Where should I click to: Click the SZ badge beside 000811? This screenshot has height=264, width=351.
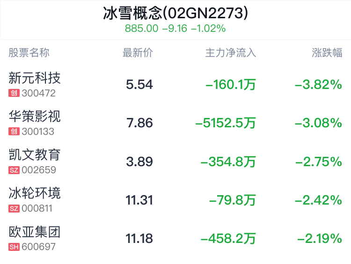pos(14,208)
